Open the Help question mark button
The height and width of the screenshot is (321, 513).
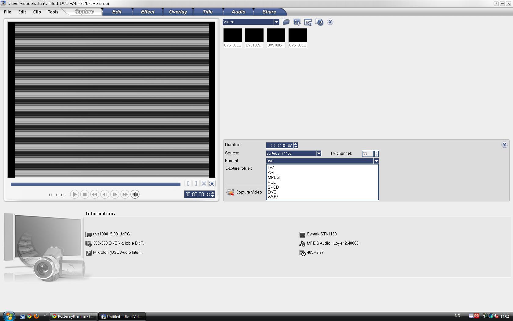click(x=496, y=3)
